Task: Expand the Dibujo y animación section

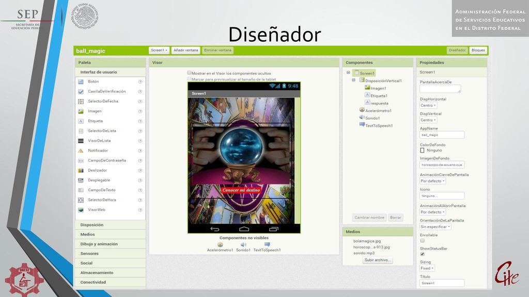Action: pyautogui.click(x=111, y=244)
